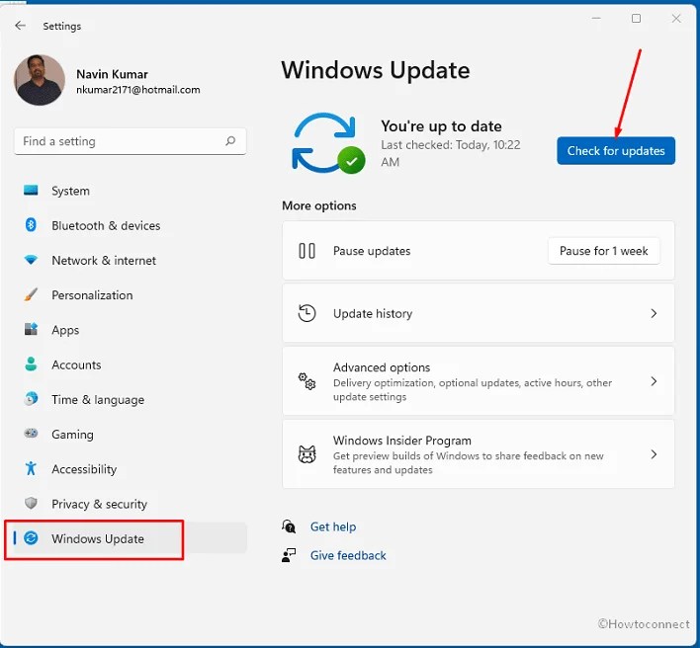The width and height of the screenshot is (700, 648).
Task: Click the search magnifier icon
Action: click(x=230, y=141)
